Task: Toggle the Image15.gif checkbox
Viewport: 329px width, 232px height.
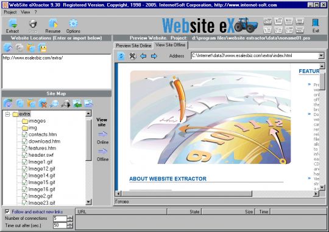Action: click(24, 183)
